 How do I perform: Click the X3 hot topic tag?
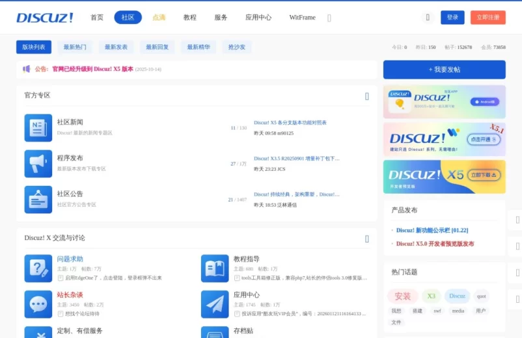tap(432, 296)
